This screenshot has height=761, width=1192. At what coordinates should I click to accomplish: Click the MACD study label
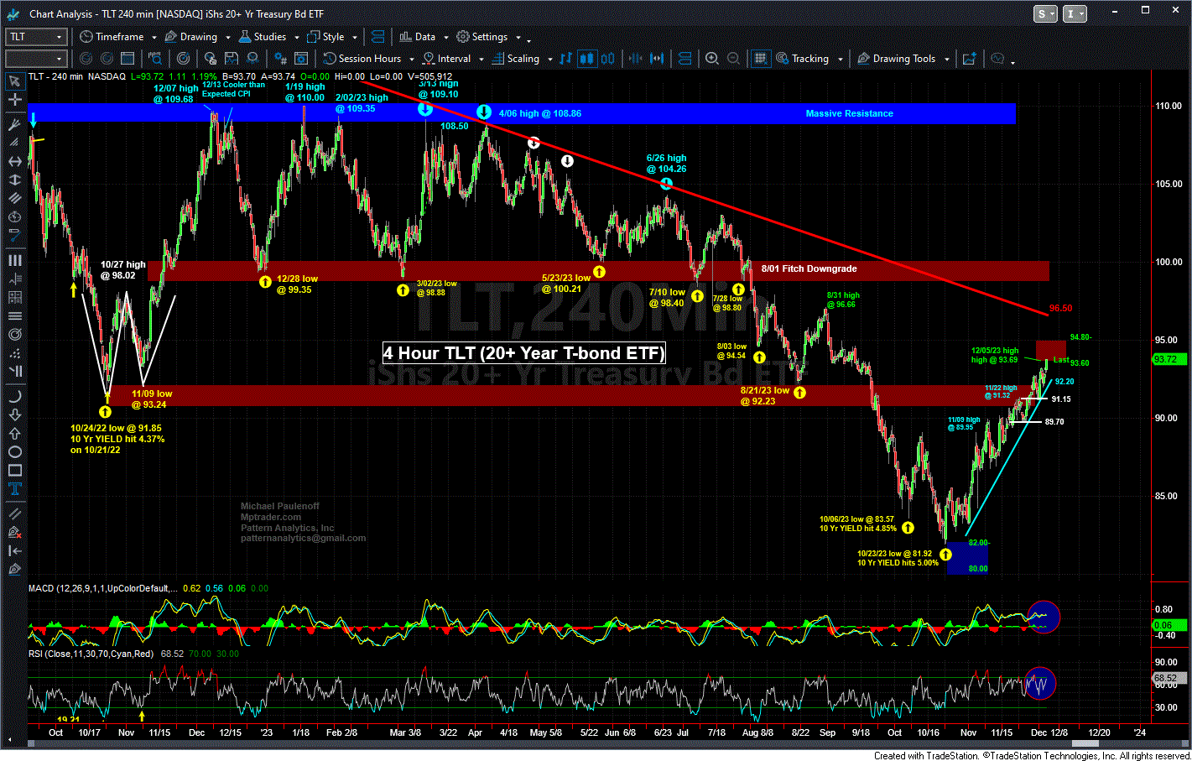click(x=103, y=588)
